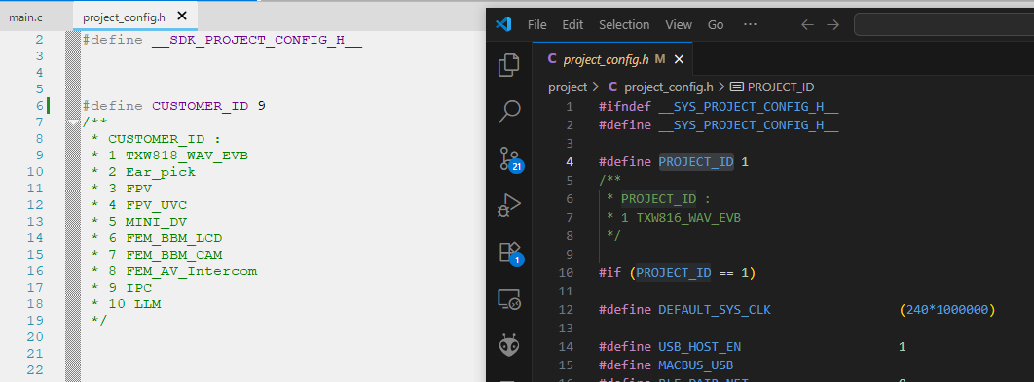Image resolution: width=1034 pixels, height=382 pixels.
Task: Click the VS Code logo icon
Action: [x=503, y=25]
